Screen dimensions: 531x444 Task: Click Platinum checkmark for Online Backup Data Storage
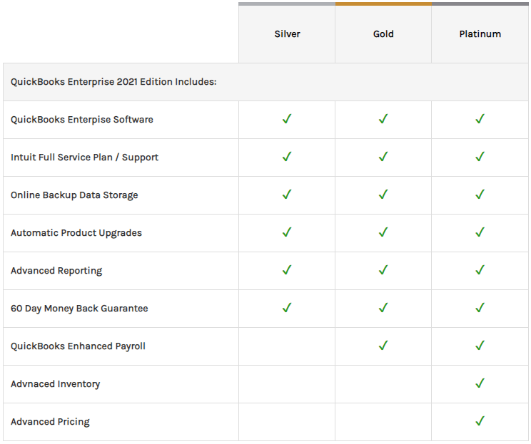tap(480, 195)
